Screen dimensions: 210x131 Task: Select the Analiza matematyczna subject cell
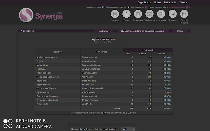coord(58,57)
